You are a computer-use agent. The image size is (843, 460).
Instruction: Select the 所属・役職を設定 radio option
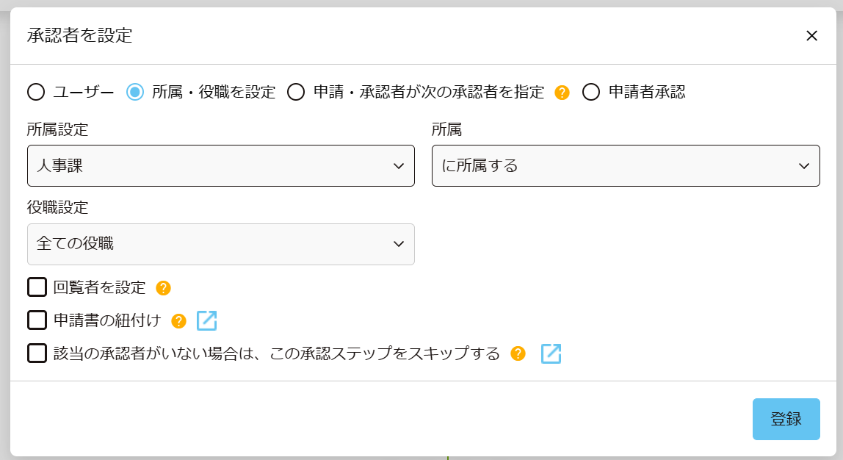click(x=135, y=93)
